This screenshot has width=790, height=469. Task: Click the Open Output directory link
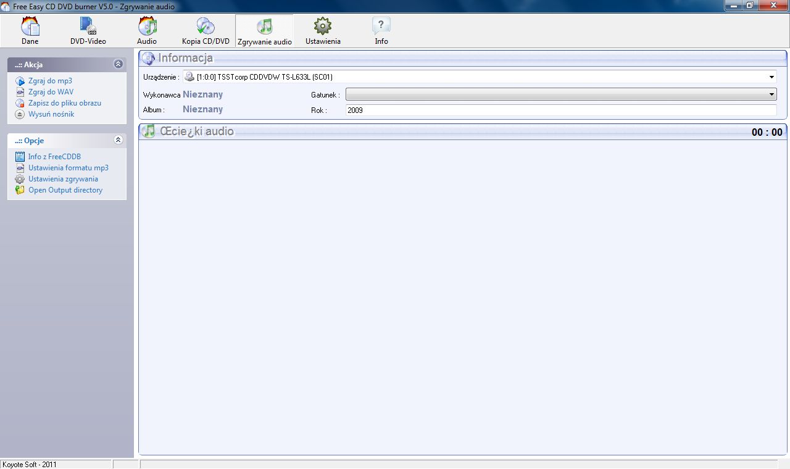point(65,190)
